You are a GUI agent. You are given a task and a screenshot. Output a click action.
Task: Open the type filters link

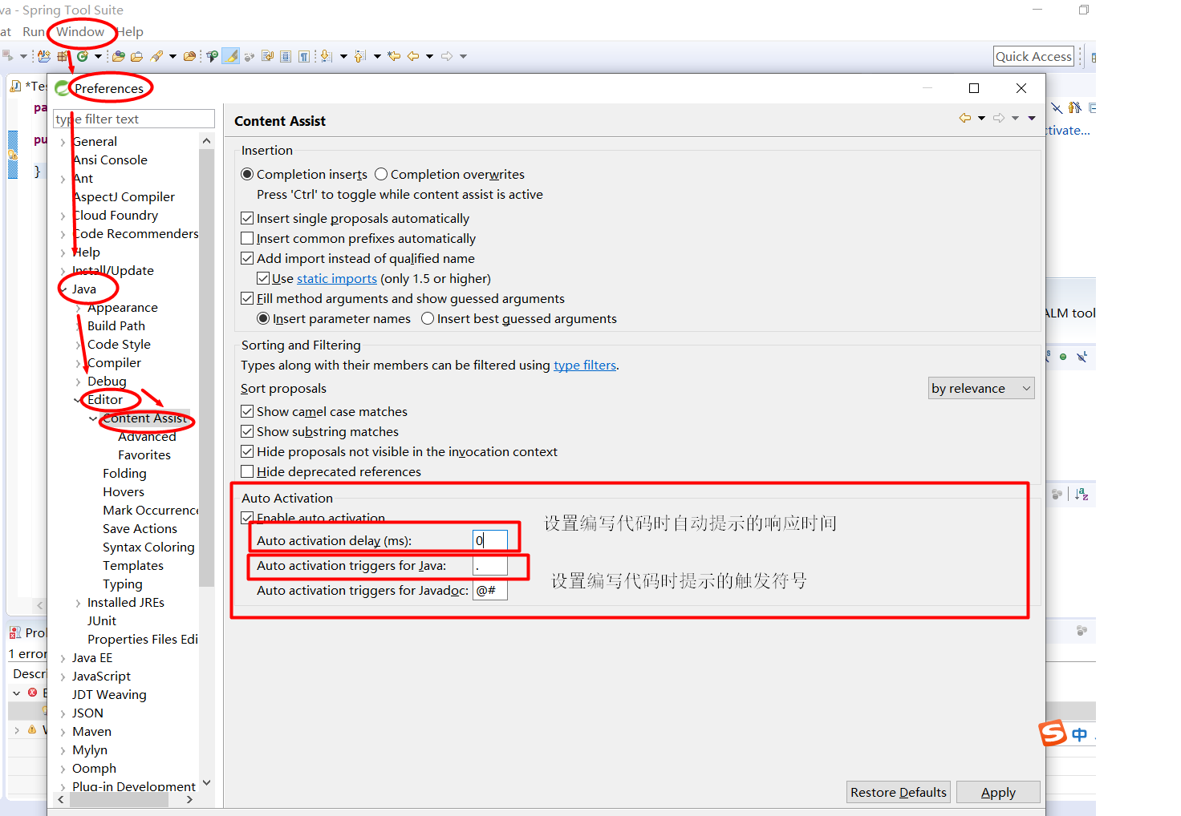click(x=585, y=365)
